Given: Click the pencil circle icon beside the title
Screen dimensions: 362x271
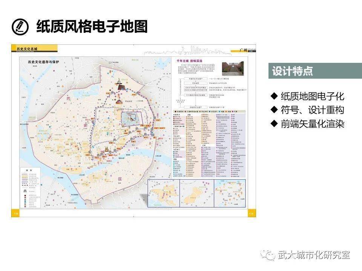Looking at the screenshot, I should tap(20, 27).
